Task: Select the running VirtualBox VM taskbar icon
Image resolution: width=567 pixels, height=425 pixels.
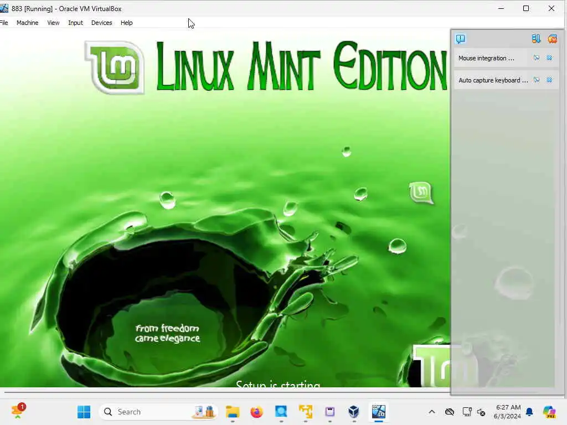Action: click(x=379, y=412)
